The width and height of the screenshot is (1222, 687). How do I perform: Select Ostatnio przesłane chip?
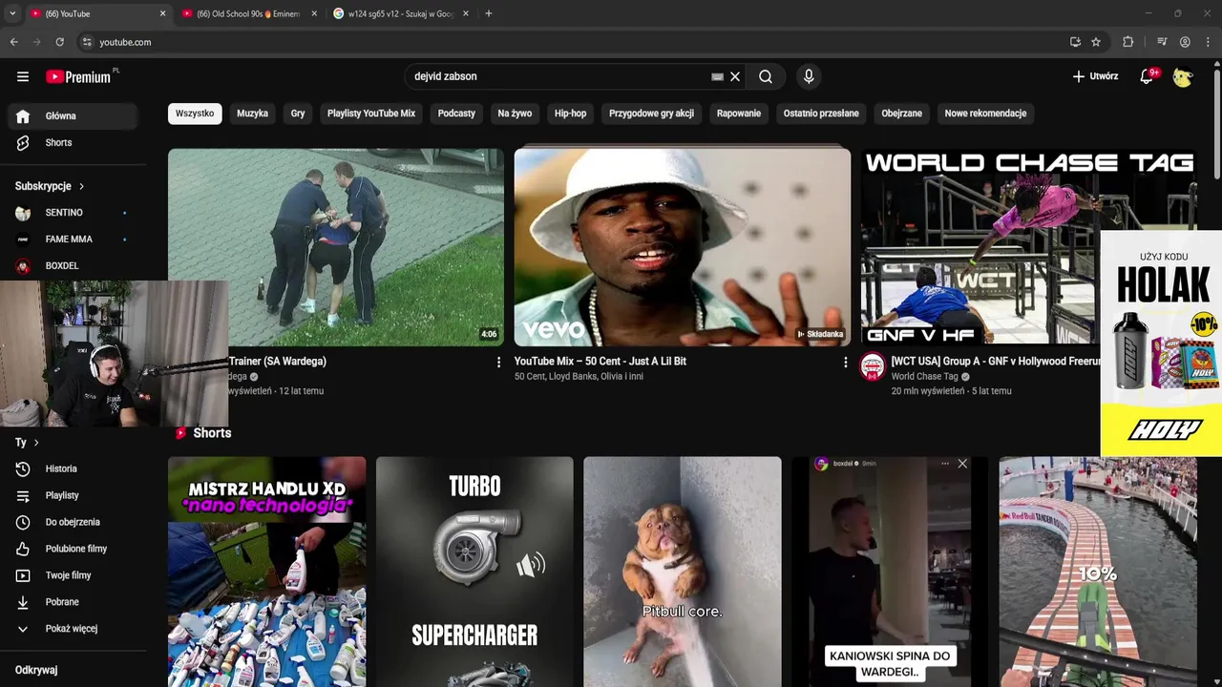coord(821,114)
